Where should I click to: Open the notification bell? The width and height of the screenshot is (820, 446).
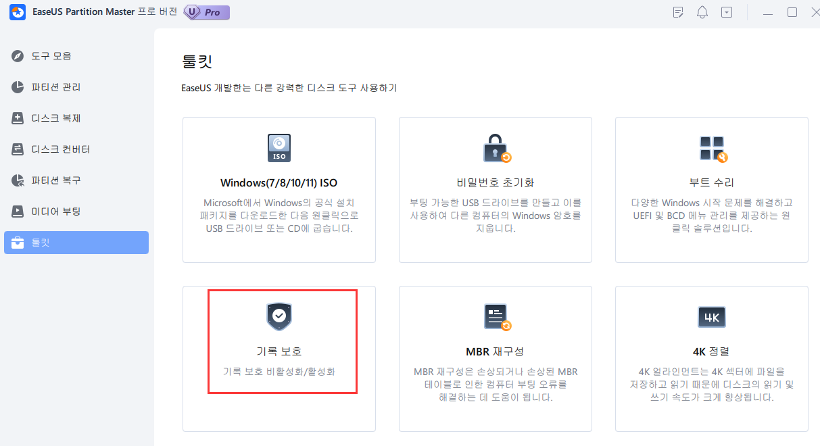click(x=702, y=12)
